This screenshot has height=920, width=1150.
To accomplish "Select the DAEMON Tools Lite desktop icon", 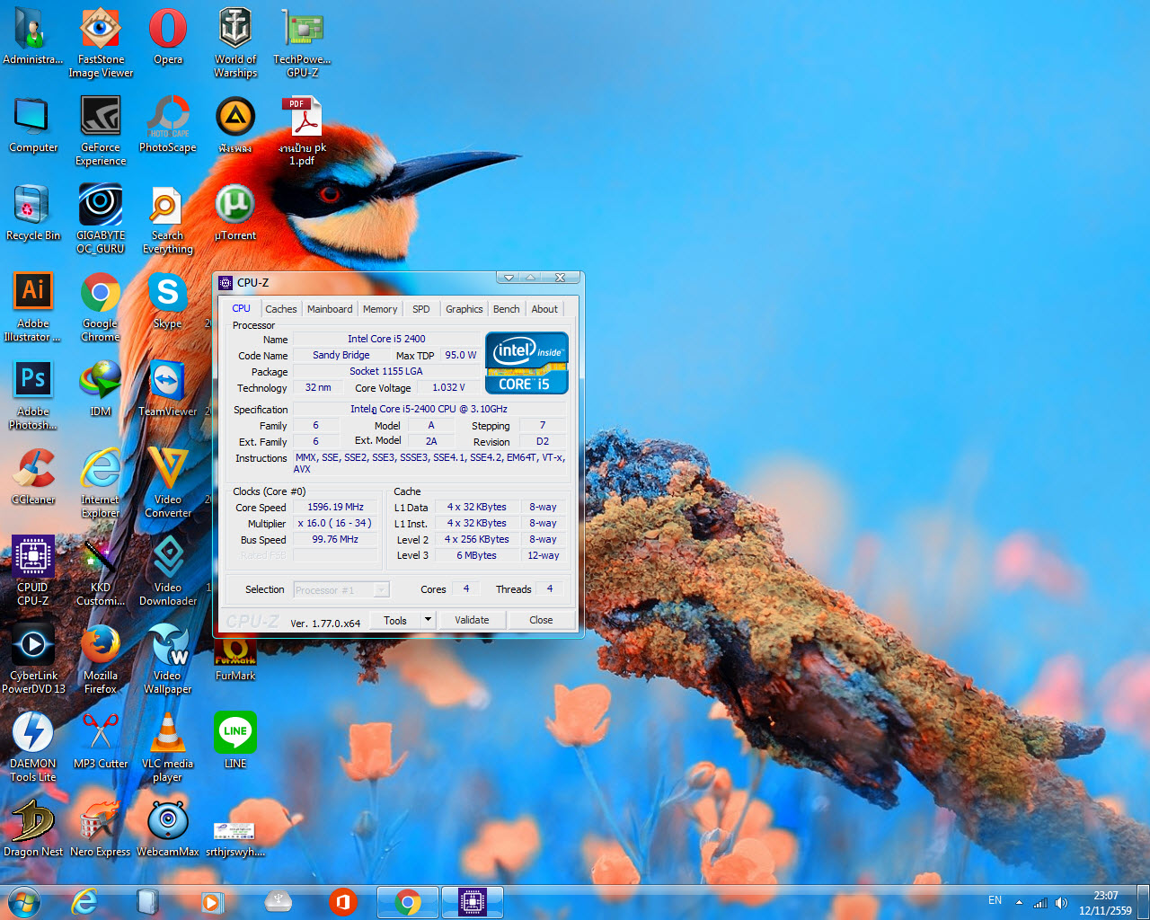I will click(x=33, y=747).
